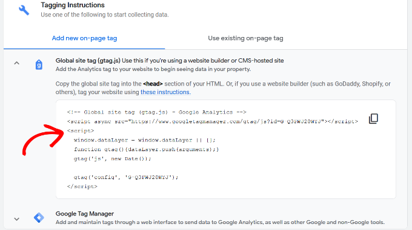Click the bold <head> text

(153, 84)
